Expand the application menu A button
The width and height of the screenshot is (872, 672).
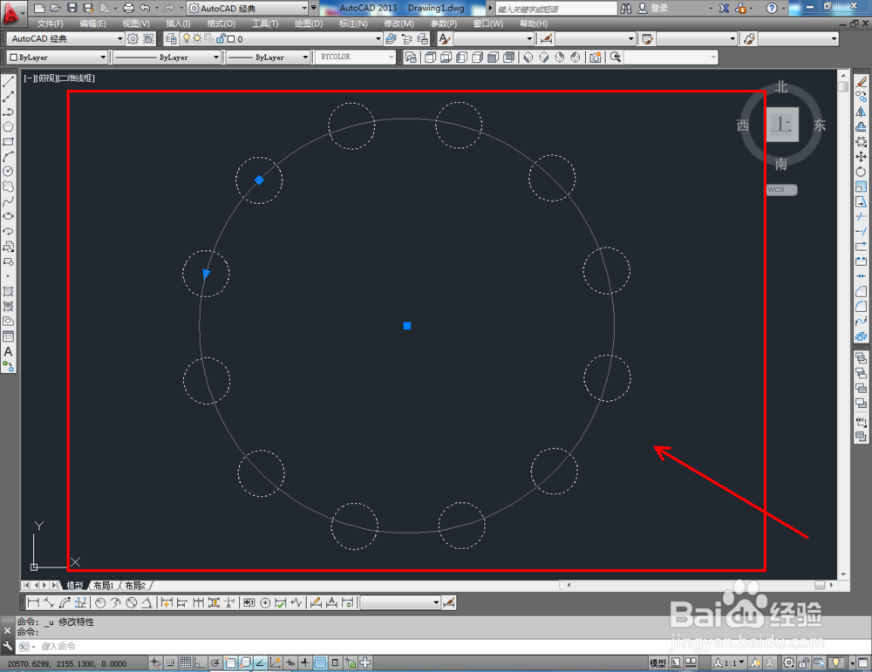click(x=12, y=12)
